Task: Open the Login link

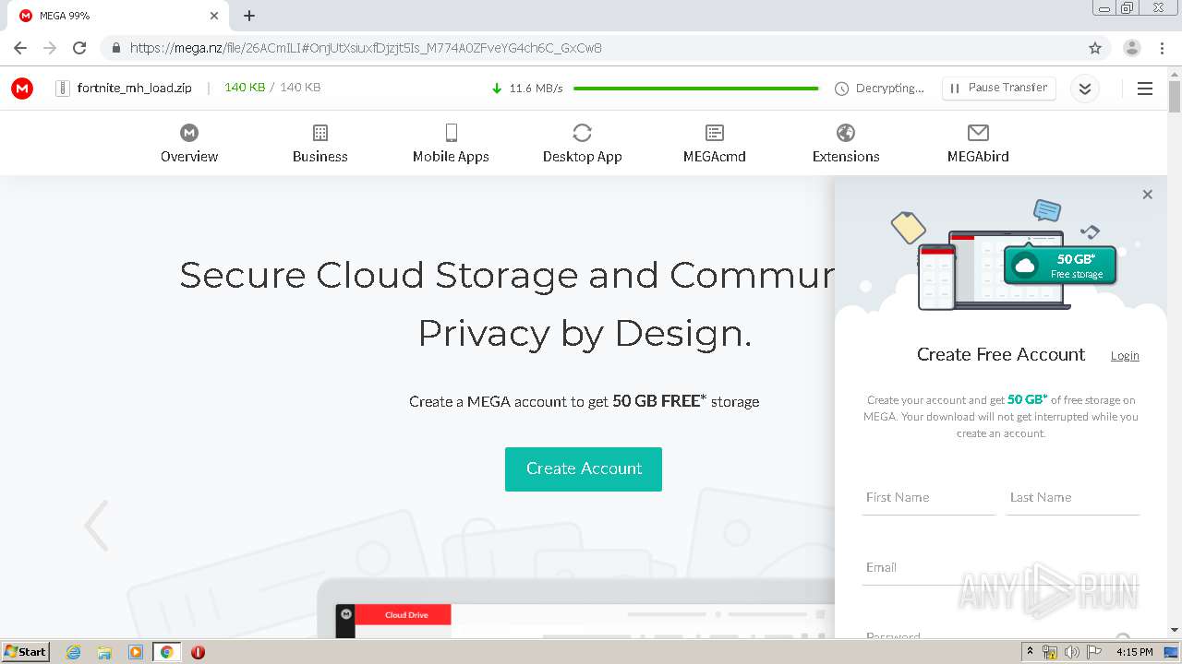Action: click(1125, 356)
